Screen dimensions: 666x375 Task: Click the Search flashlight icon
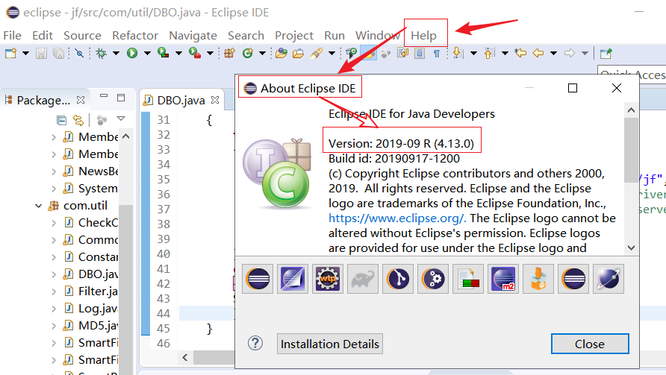pyautogui.click(x=317, y=54)
